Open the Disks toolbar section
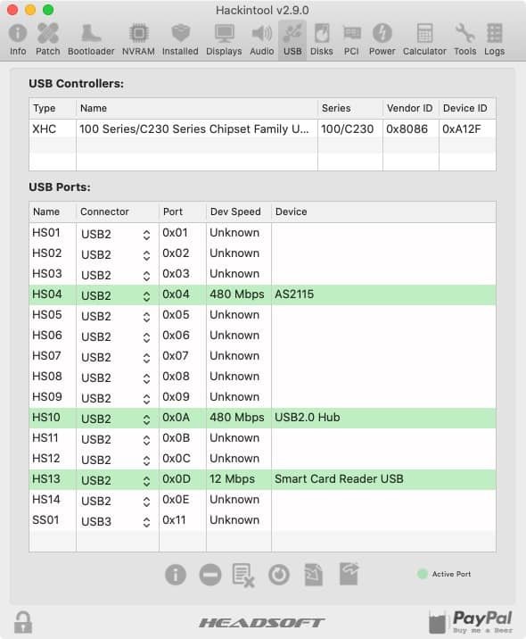 tap(321, 39)
